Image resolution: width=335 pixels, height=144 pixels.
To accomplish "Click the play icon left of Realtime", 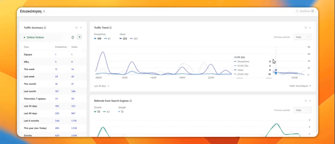I will click(x=297, y=11).
